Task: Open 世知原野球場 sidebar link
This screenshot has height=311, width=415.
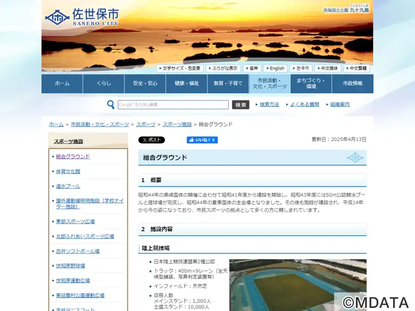Action: point(71,266)
